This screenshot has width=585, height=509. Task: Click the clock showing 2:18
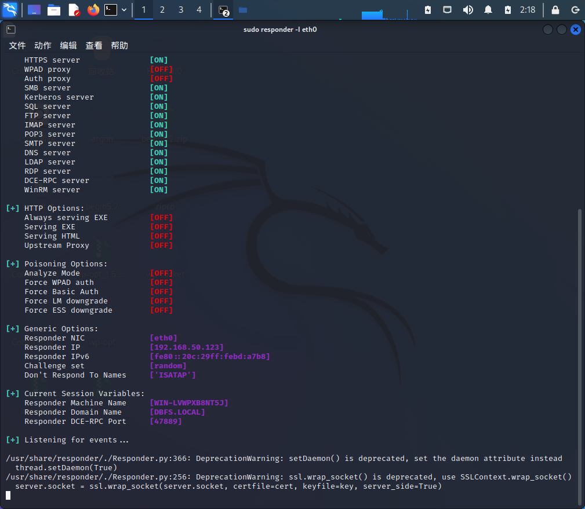click(528, 10)
